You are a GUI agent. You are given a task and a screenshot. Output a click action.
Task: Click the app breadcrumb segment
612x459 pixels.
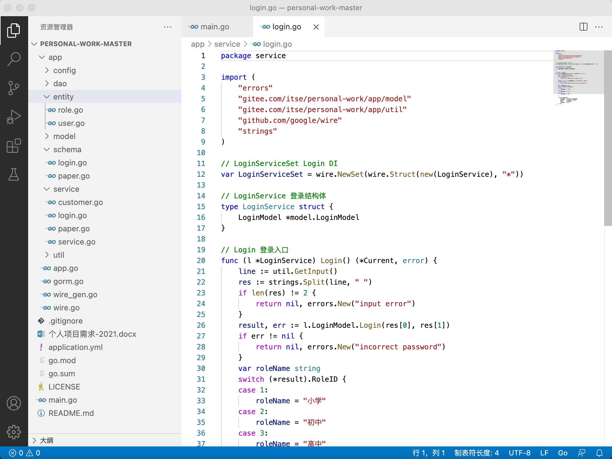198,44
